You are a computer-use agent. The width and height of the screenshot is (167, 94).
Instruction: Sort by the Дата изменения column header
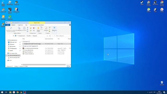pyautogui.click(x=49, y=39)
